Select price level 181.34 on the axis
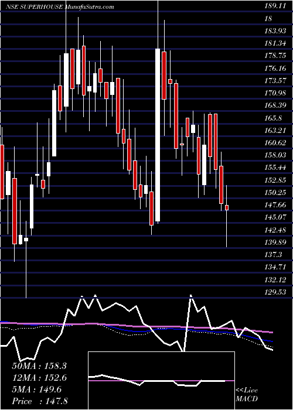 click(x=275, y=44)
